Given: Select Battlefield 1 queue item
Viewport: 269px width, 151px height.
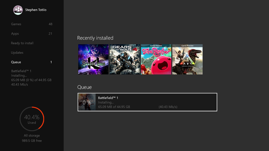Looking at the screenshot, I should [x=147, y=102].
